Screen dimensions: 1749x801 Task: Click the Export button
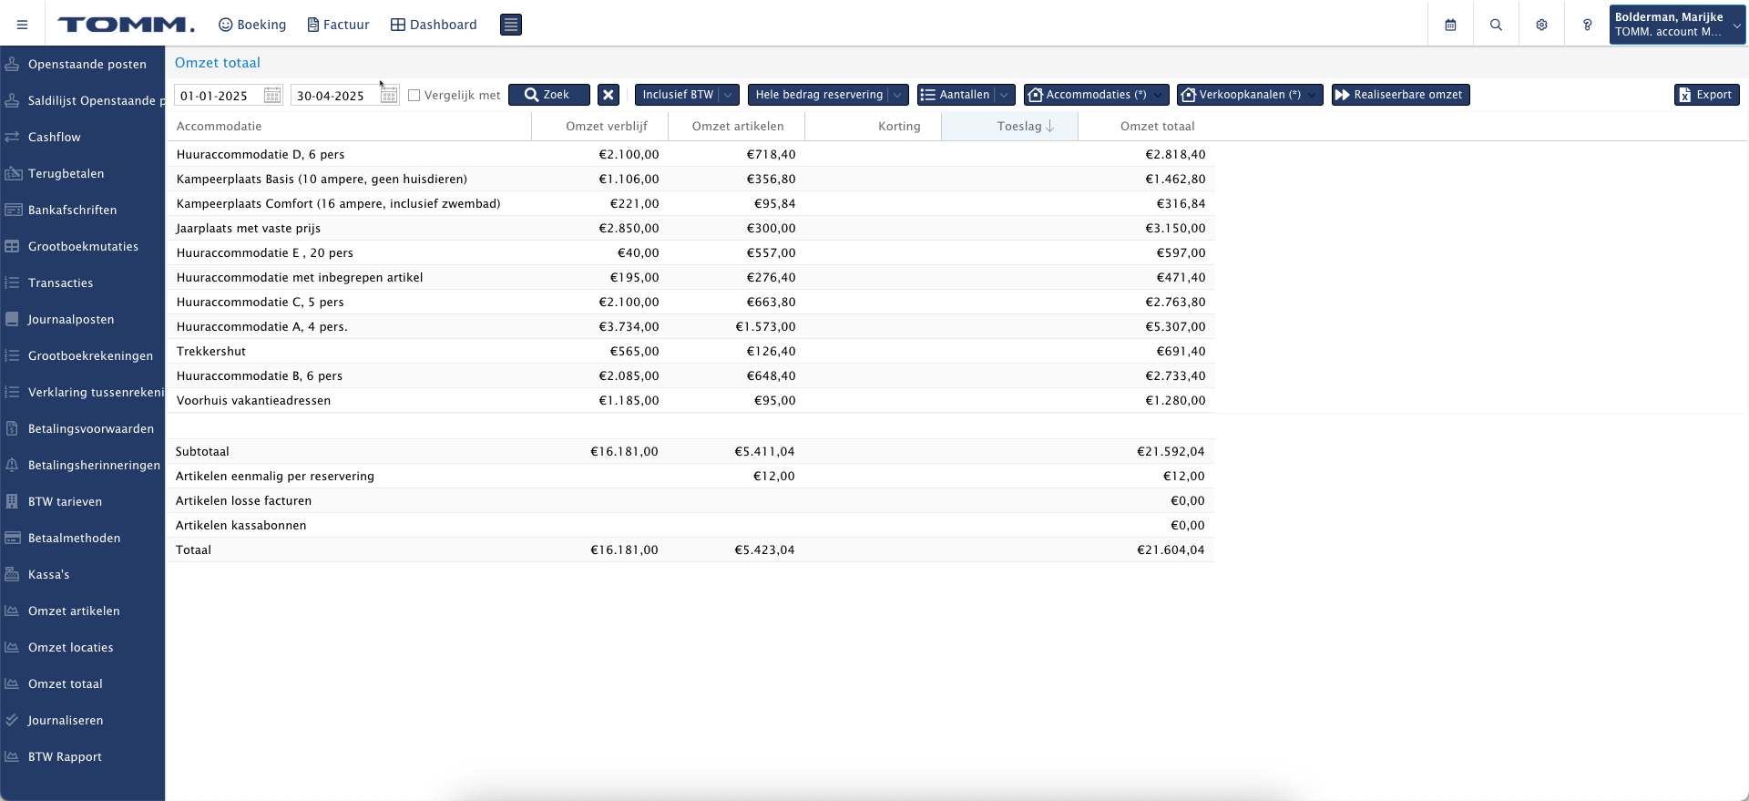pyautogui.click(x=1706, y=95)
